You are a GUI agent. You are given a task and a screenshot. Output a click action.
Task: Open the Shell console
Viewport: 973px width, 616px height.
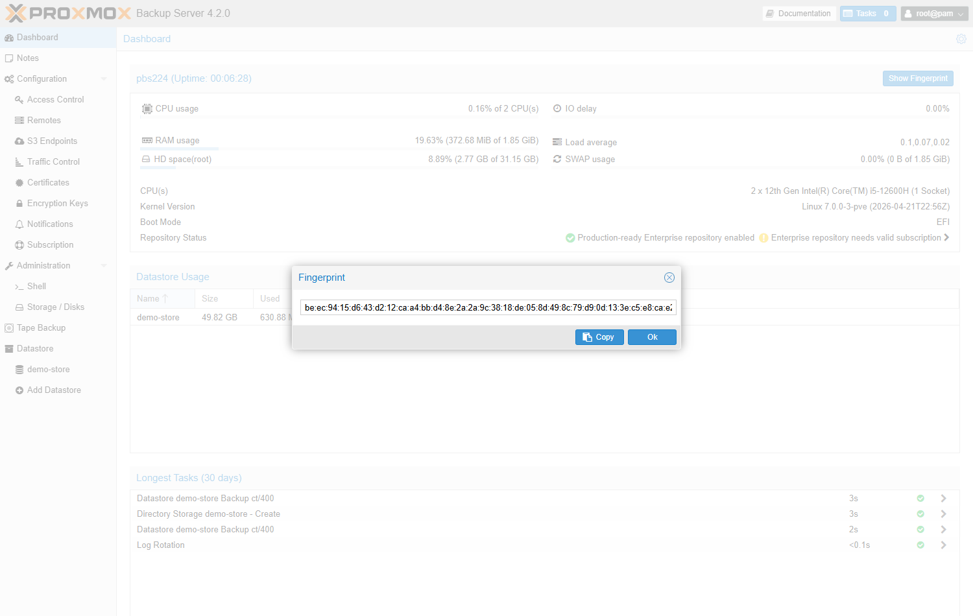tap(58, 287)
